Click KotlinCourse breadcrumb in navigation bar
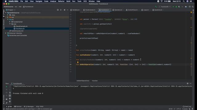 8,7
